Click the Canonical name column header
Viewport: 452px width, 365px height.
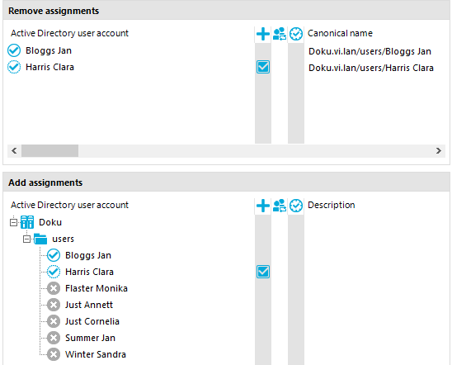pyautogui.click(x=340, y=34)
